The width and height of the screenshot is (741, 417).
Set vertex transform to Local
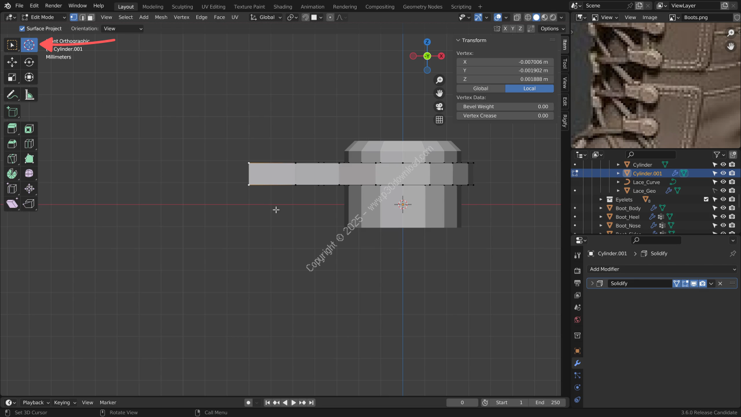click(x=529, y=89)
